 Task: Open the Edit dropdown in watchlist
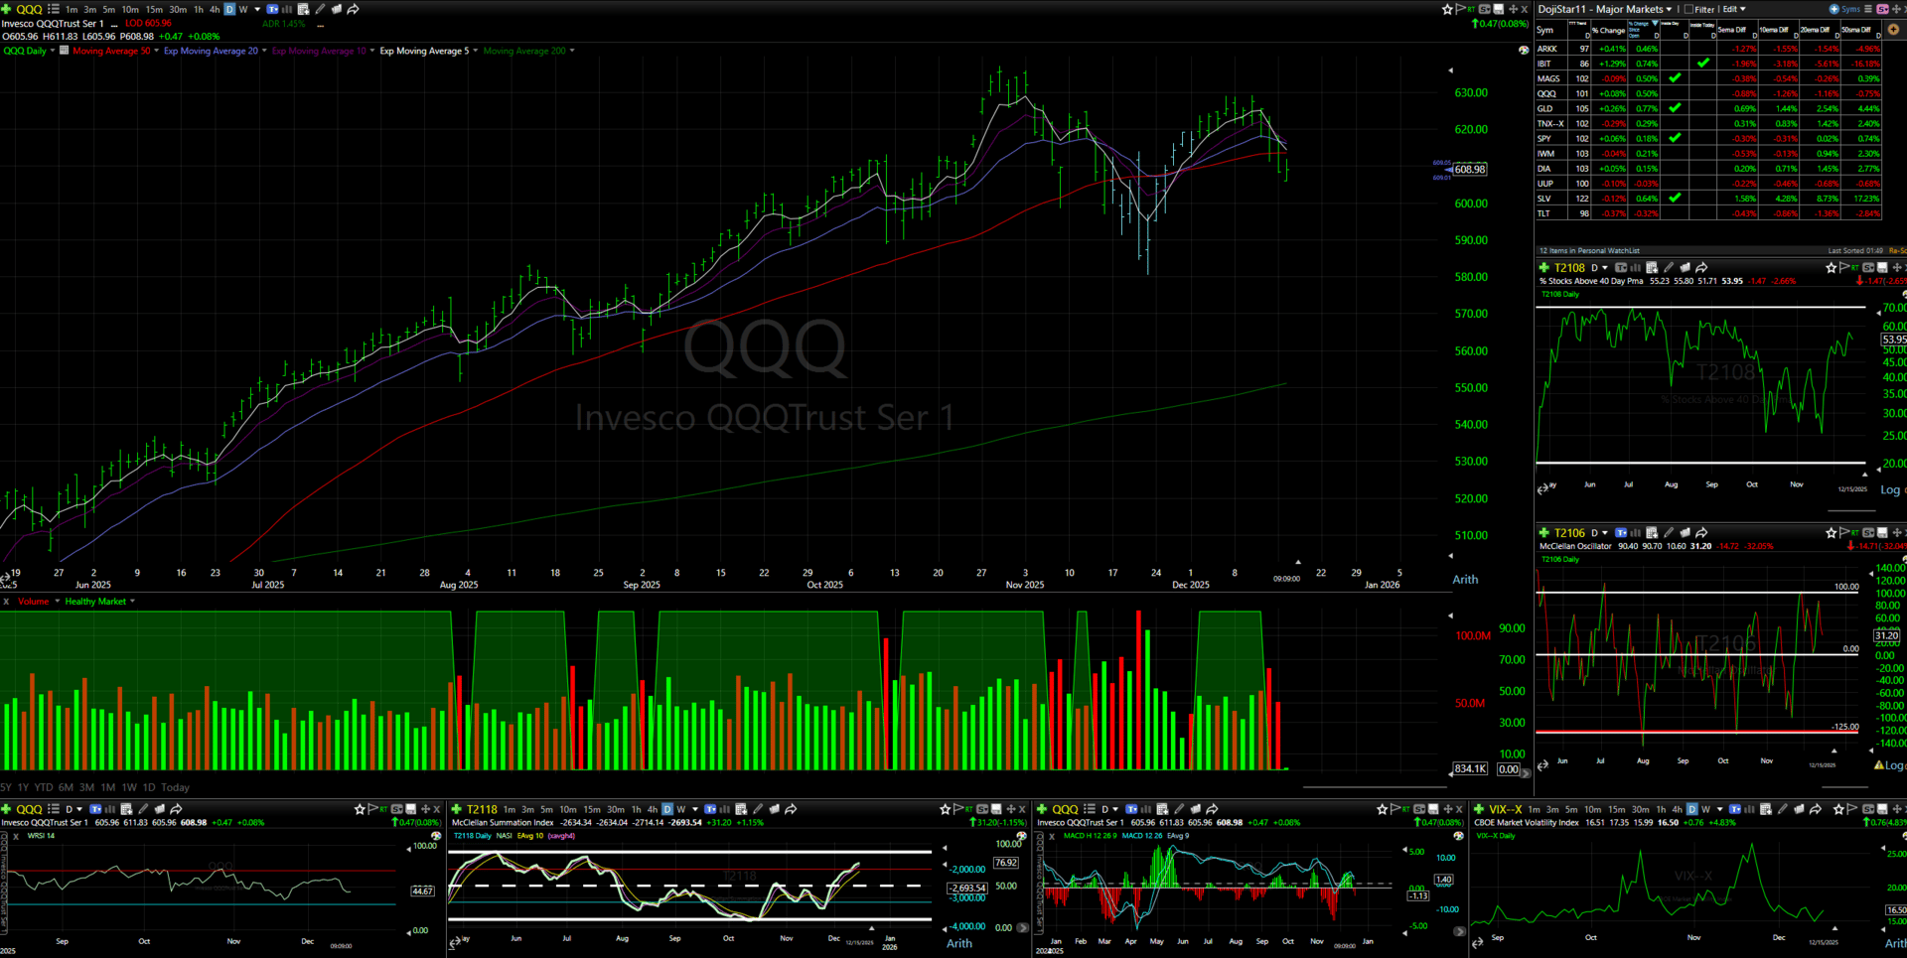point(1734,9)
